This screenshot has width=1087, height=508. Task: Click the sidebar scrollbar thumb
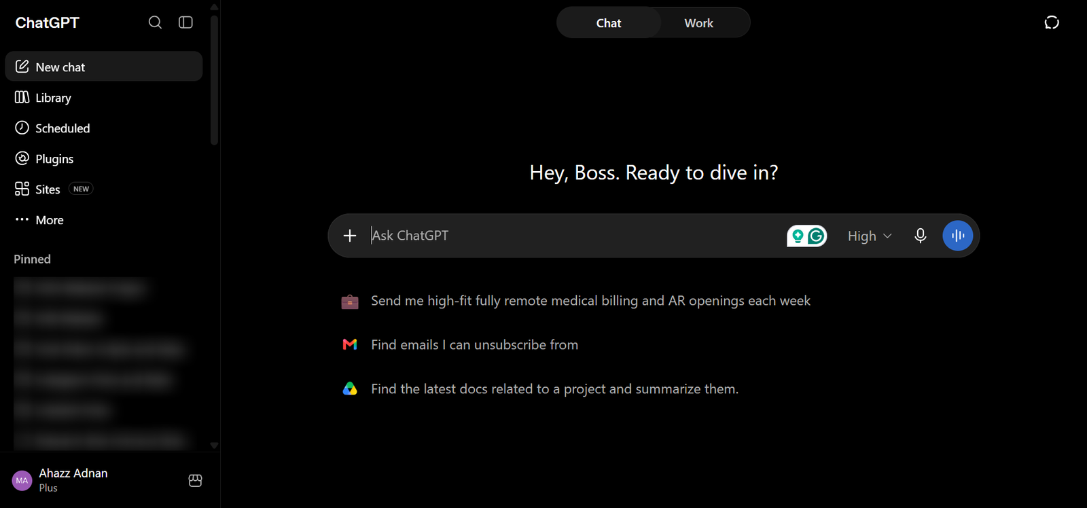[214, 79]
